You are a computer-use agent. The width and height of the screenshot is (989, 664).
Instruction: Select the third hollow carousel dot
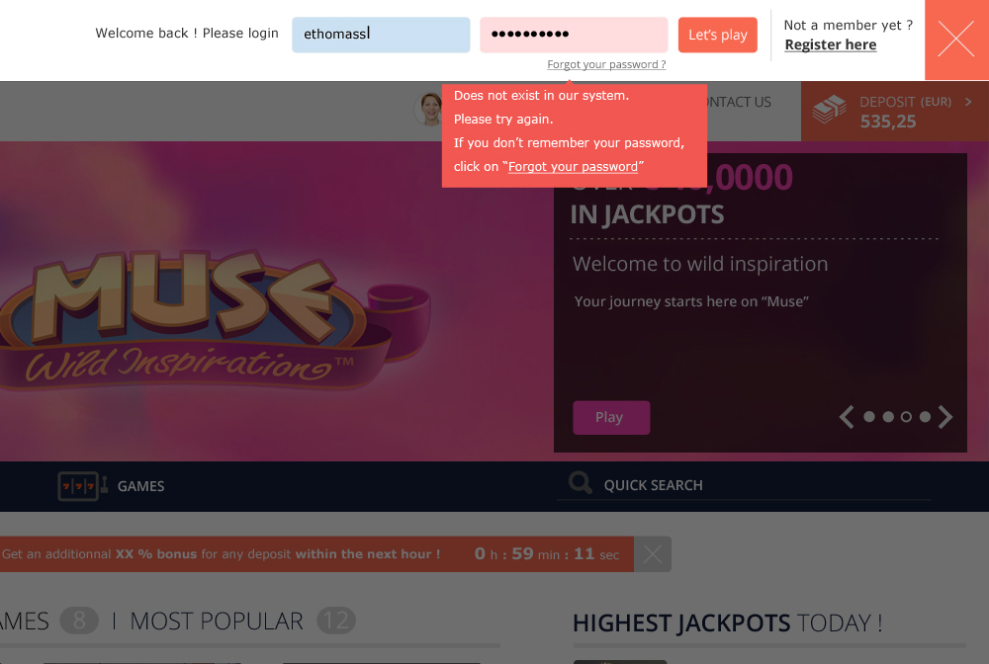906,416
